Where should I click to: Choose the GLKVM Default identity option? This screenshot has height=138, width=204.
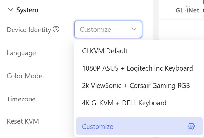[x=105, y=51]
